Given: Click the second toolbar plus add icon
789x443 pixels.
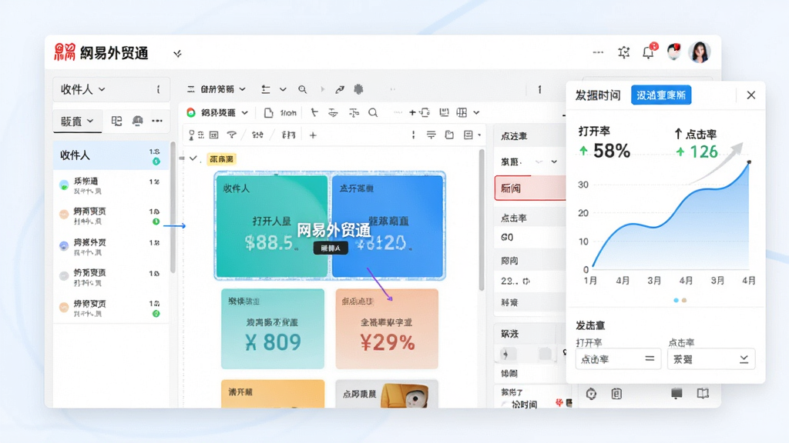Looking at the screenshot, I should pyautogui.click(x=412, y=112).
